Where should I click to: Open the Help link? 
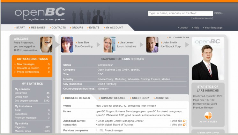pos(196,28)
